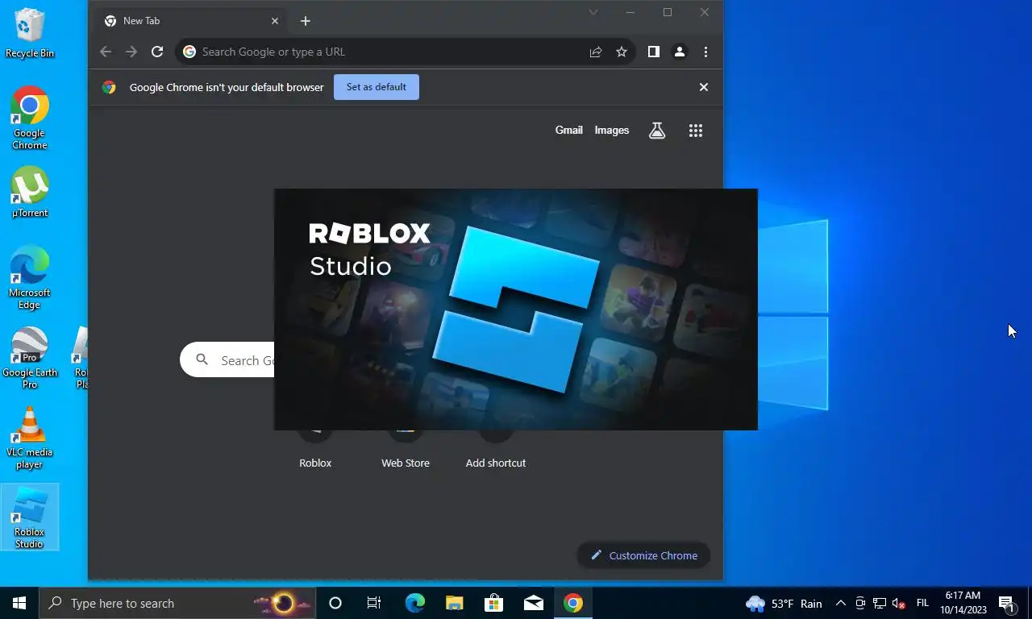Click taskbar search box
The height and width of the screenshot is (619, 1032).
177,603
